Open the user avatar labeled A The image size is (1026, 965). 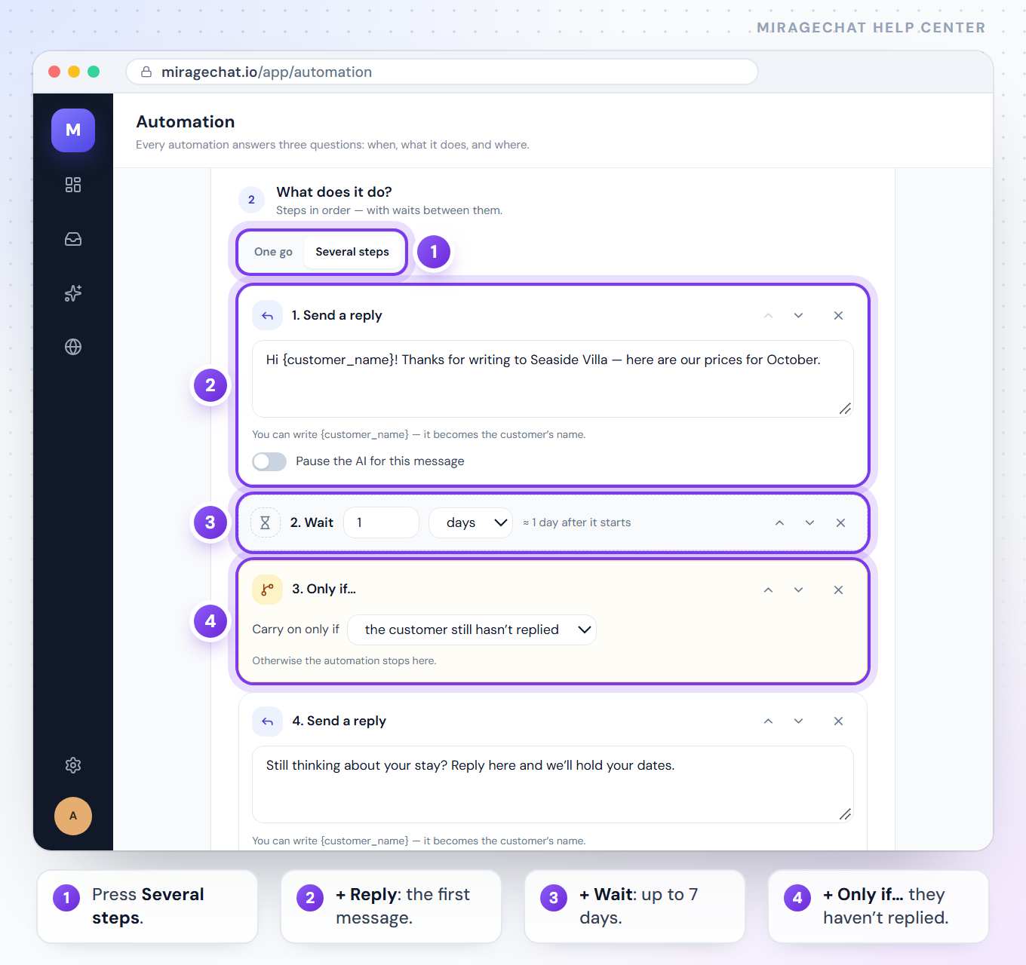(x=73, y=816)
